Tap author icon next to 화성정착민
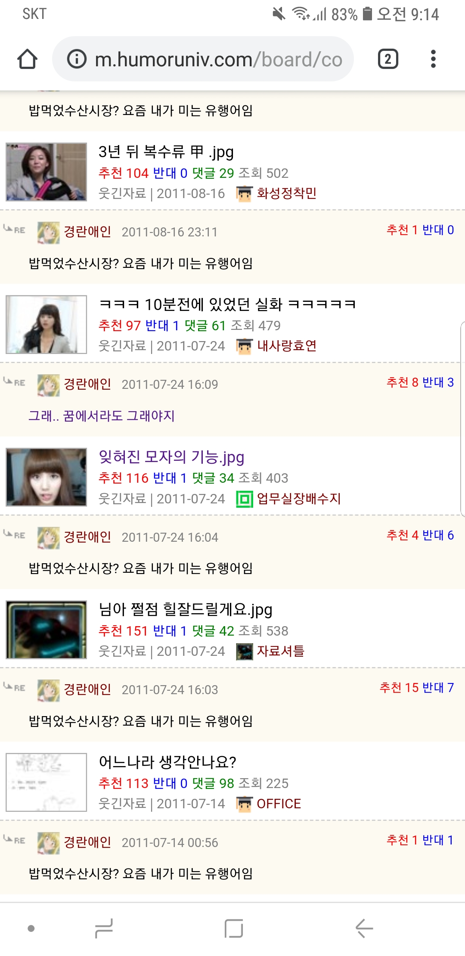465x956 pixels. tap(244, 193)
